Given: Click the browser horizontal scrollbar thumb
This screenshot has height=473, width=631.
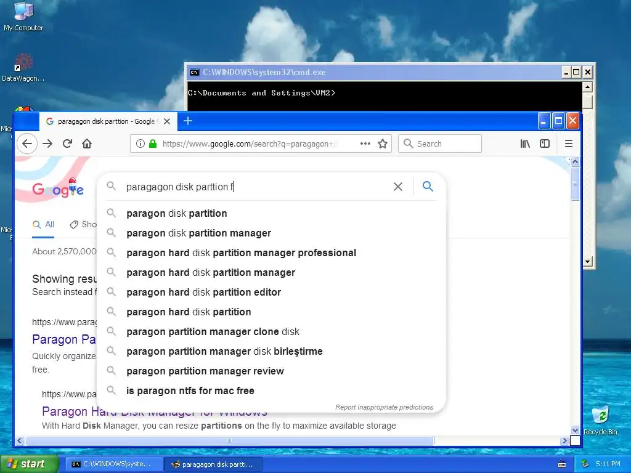Looking at the screenshot, I should pos(230,441).
